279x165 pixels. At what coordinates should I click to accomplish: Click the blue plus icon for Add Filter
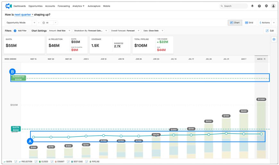point(15,31)
